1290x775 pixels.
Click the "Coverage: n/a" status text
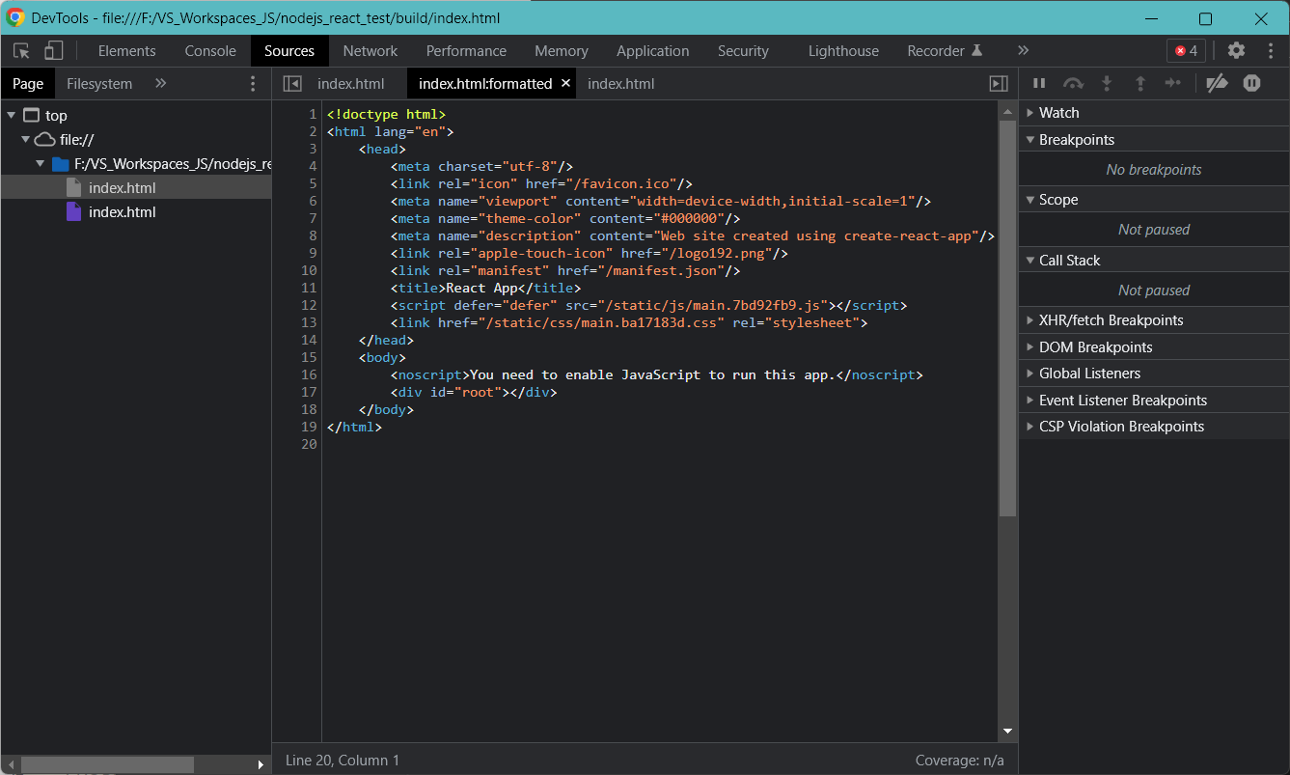point(960,761)
